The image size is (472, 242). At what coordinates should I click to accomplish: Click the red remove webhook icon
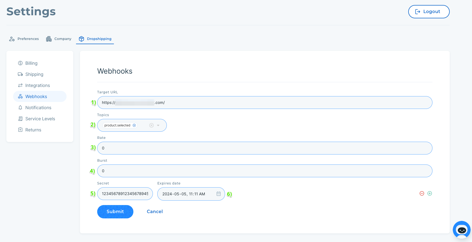point(422,193)
